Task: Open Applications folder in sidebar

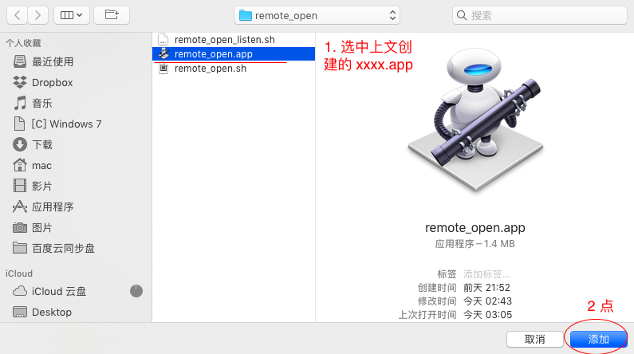Action: point(53,206)
